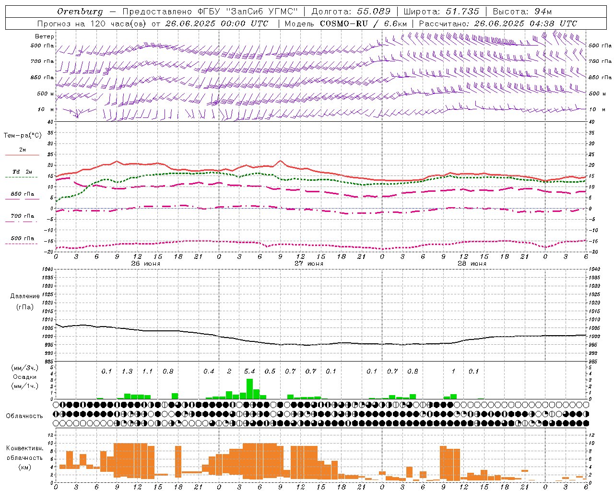Click the '27 июня' date label
Screen dimensions: 614x491
[x=309, y=264]
